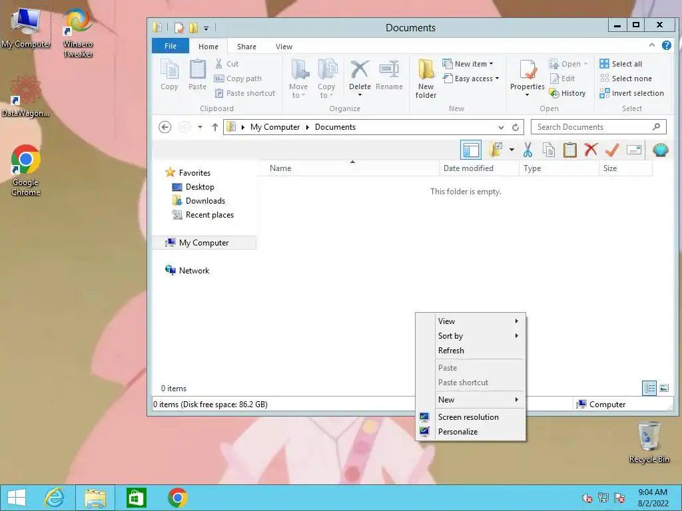This screenshot has height=511, width=682.
Task: Click Select all in the ribbon
Action: pos(621,64)
